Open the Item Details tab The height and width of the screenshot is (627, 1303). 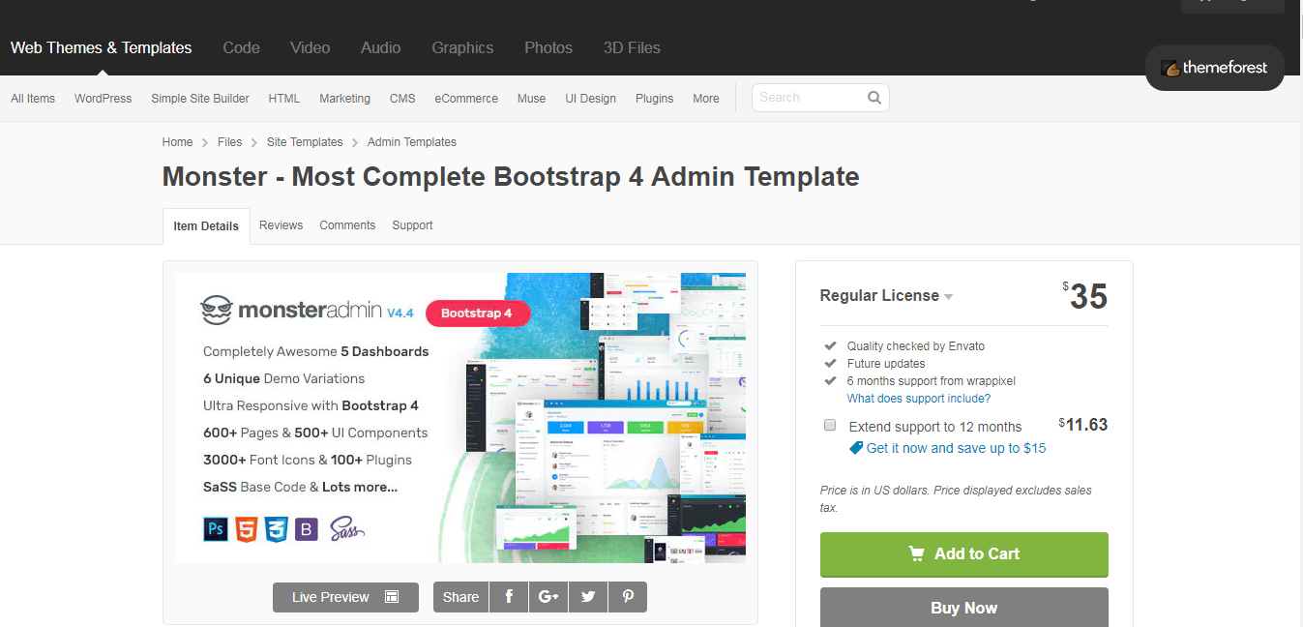pyautogui.click(x=206, y=226)
